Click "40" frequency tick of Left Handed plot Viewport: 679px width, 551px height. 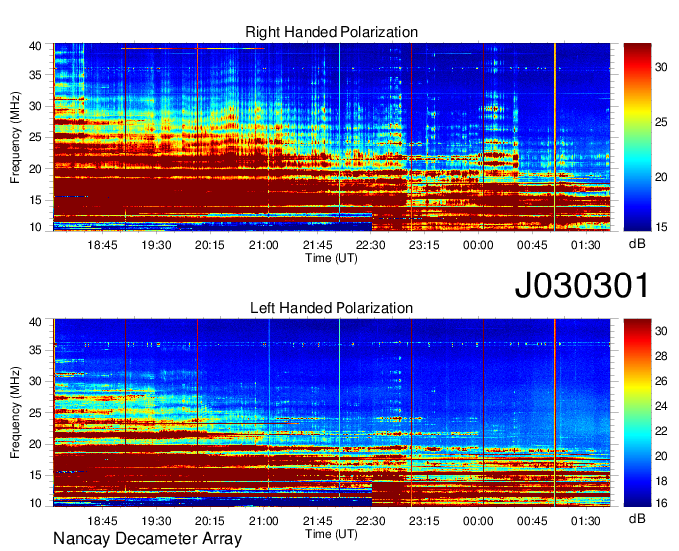[x=35, y=322]
